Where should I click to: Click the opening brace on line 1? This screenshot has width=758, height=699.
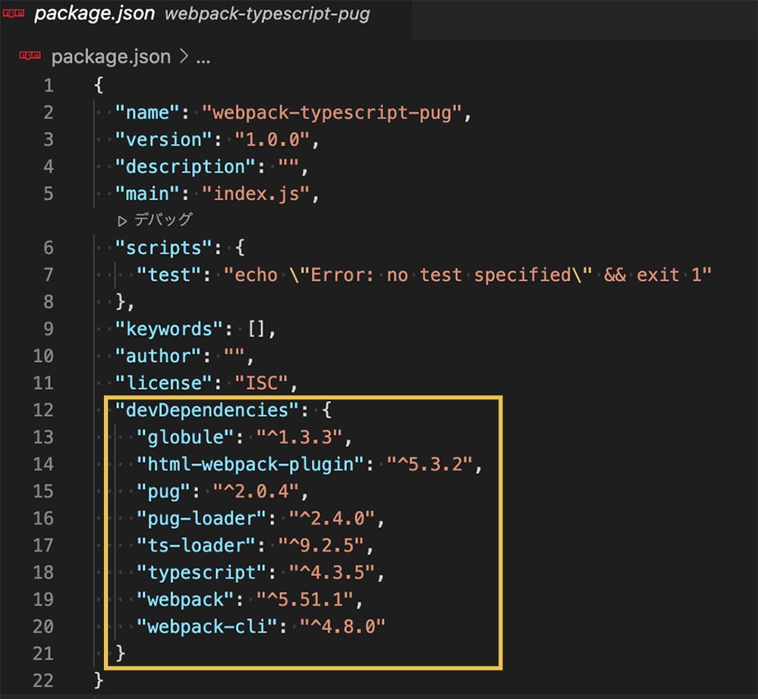98,86
